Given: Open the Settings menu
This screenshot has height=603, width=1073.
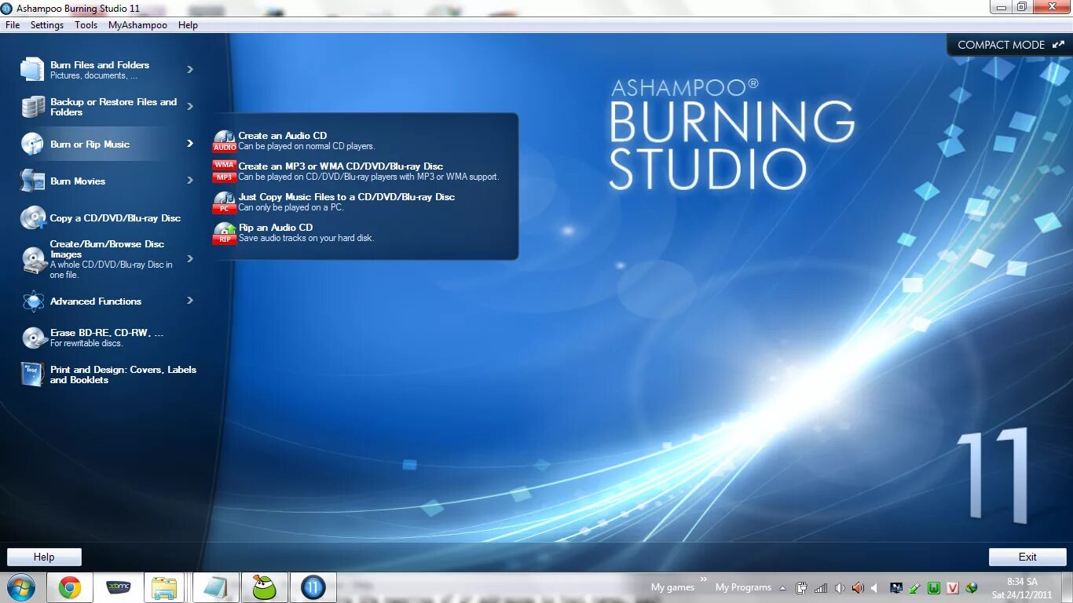Looking at the screenshot, I should pos(47,25).
